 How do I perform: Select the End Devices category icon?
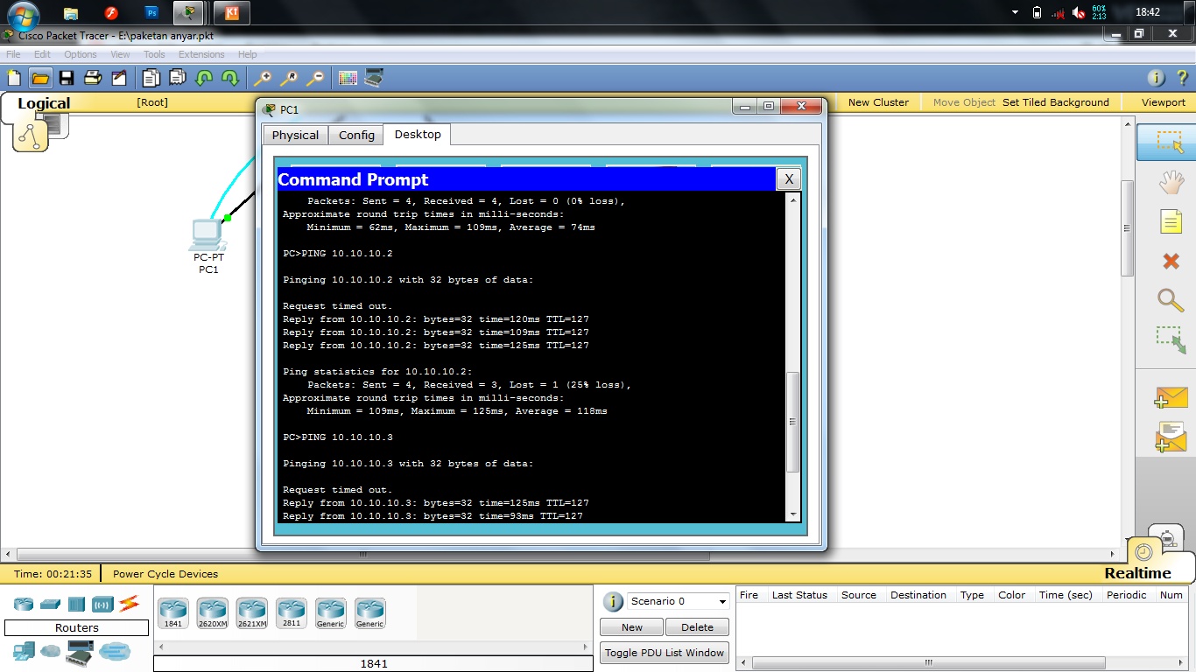[x=24, y=651]
